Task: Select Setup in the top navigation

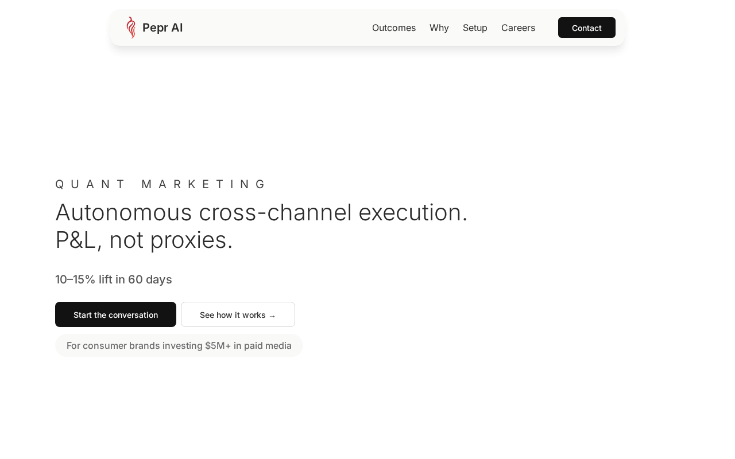Action: [x=475, y=28]
